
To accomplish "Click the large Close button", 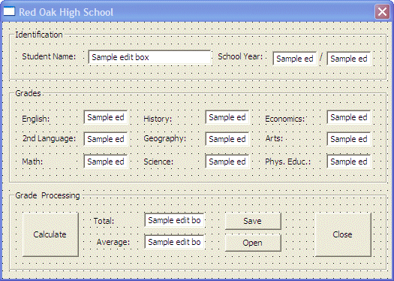I will 343,234.
